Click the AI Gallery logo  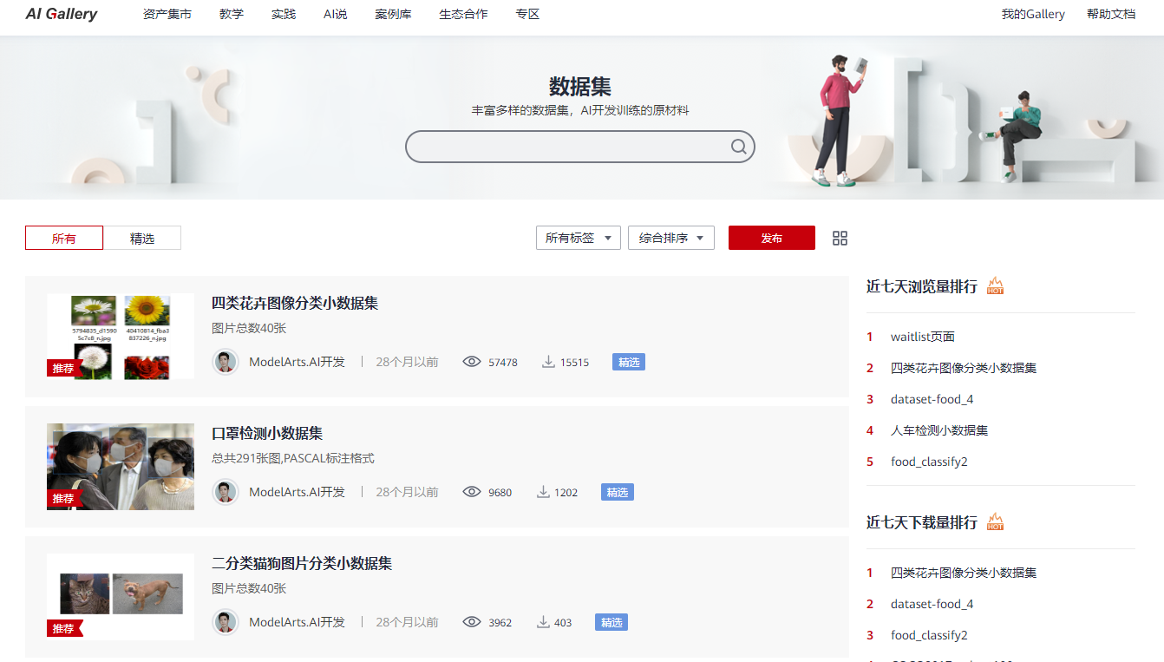tap(62, 14)
